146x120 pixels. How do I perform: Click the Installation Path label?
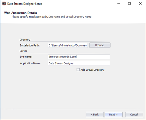click(x=30, y=45)
